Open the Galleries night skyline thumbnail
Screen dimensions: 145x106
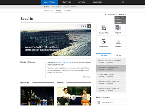click(x=37, y=96)
